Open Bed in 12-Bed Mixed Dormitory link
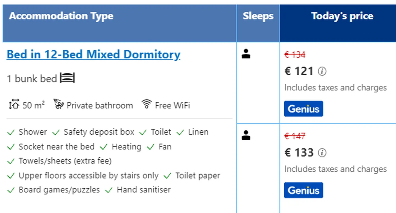This screenshot has height=213, width=396. (93, 54)
